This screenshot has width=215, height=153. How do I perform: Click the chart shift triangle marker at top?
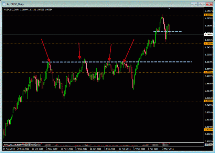(x=169, y=9)
